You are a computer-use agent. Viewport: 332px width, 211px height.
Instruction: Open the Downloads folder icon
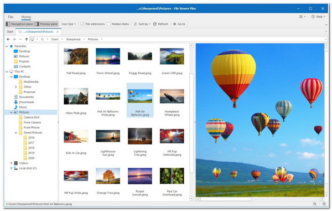pos(15,102)
